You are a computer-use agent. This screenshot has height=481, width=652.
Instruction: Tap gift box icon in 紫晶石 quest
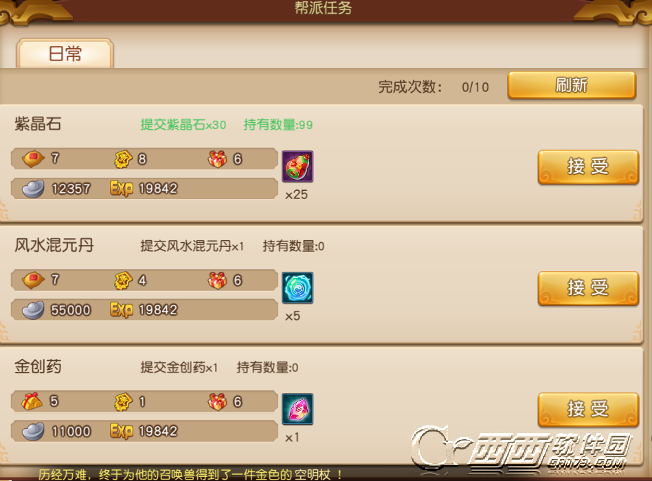(218, 159)
